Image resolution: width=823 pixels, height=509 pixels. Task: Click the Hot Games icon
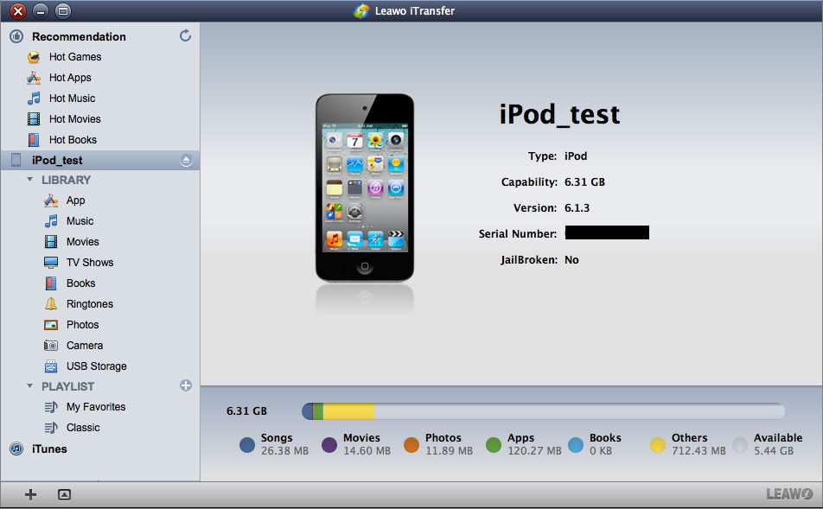[34, 57]
